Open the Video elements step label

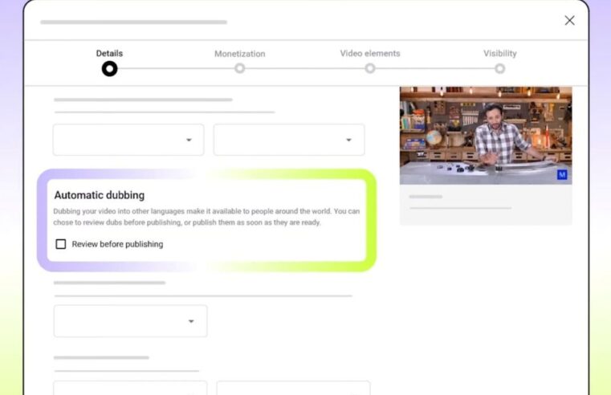point(370,53)
